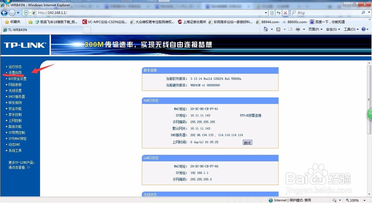Open the 88600c.com bookmark
Screen dimensions: 372x203
tap(295, 22)
